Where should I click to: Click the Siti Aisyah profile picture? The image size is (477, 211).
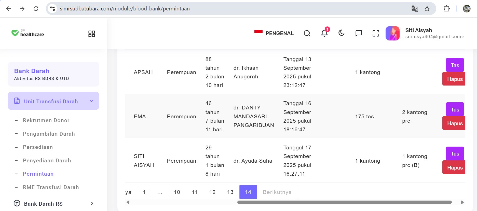tap(392, 33)
